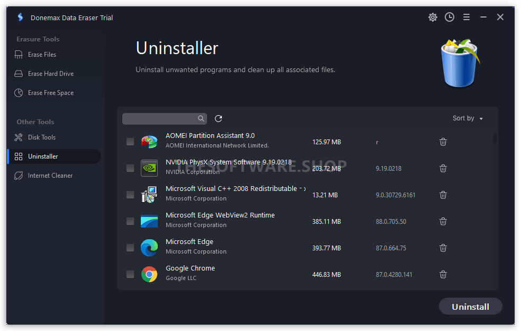The image size is (521, 331).
Task: Click Edge WebView2 Runtime app icon
Action: point(149,221)
